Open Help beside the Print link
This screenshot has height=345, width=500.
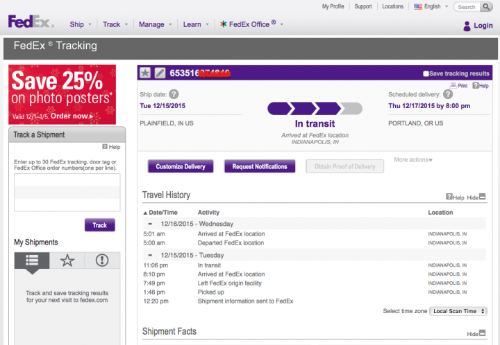481,85
